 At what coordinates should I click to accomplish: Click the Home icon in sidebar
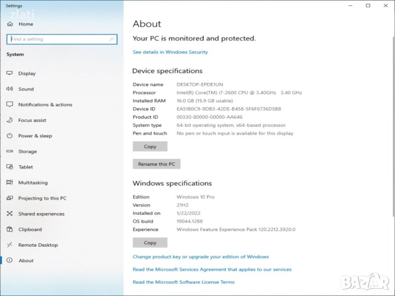(10, 24)
